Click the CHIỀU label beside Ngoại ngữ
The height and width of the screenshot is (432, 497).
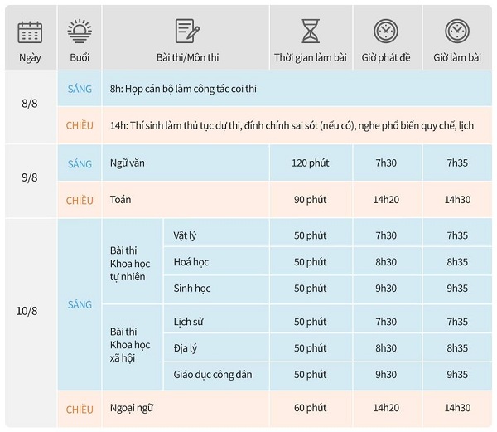[x=80, y=410]
